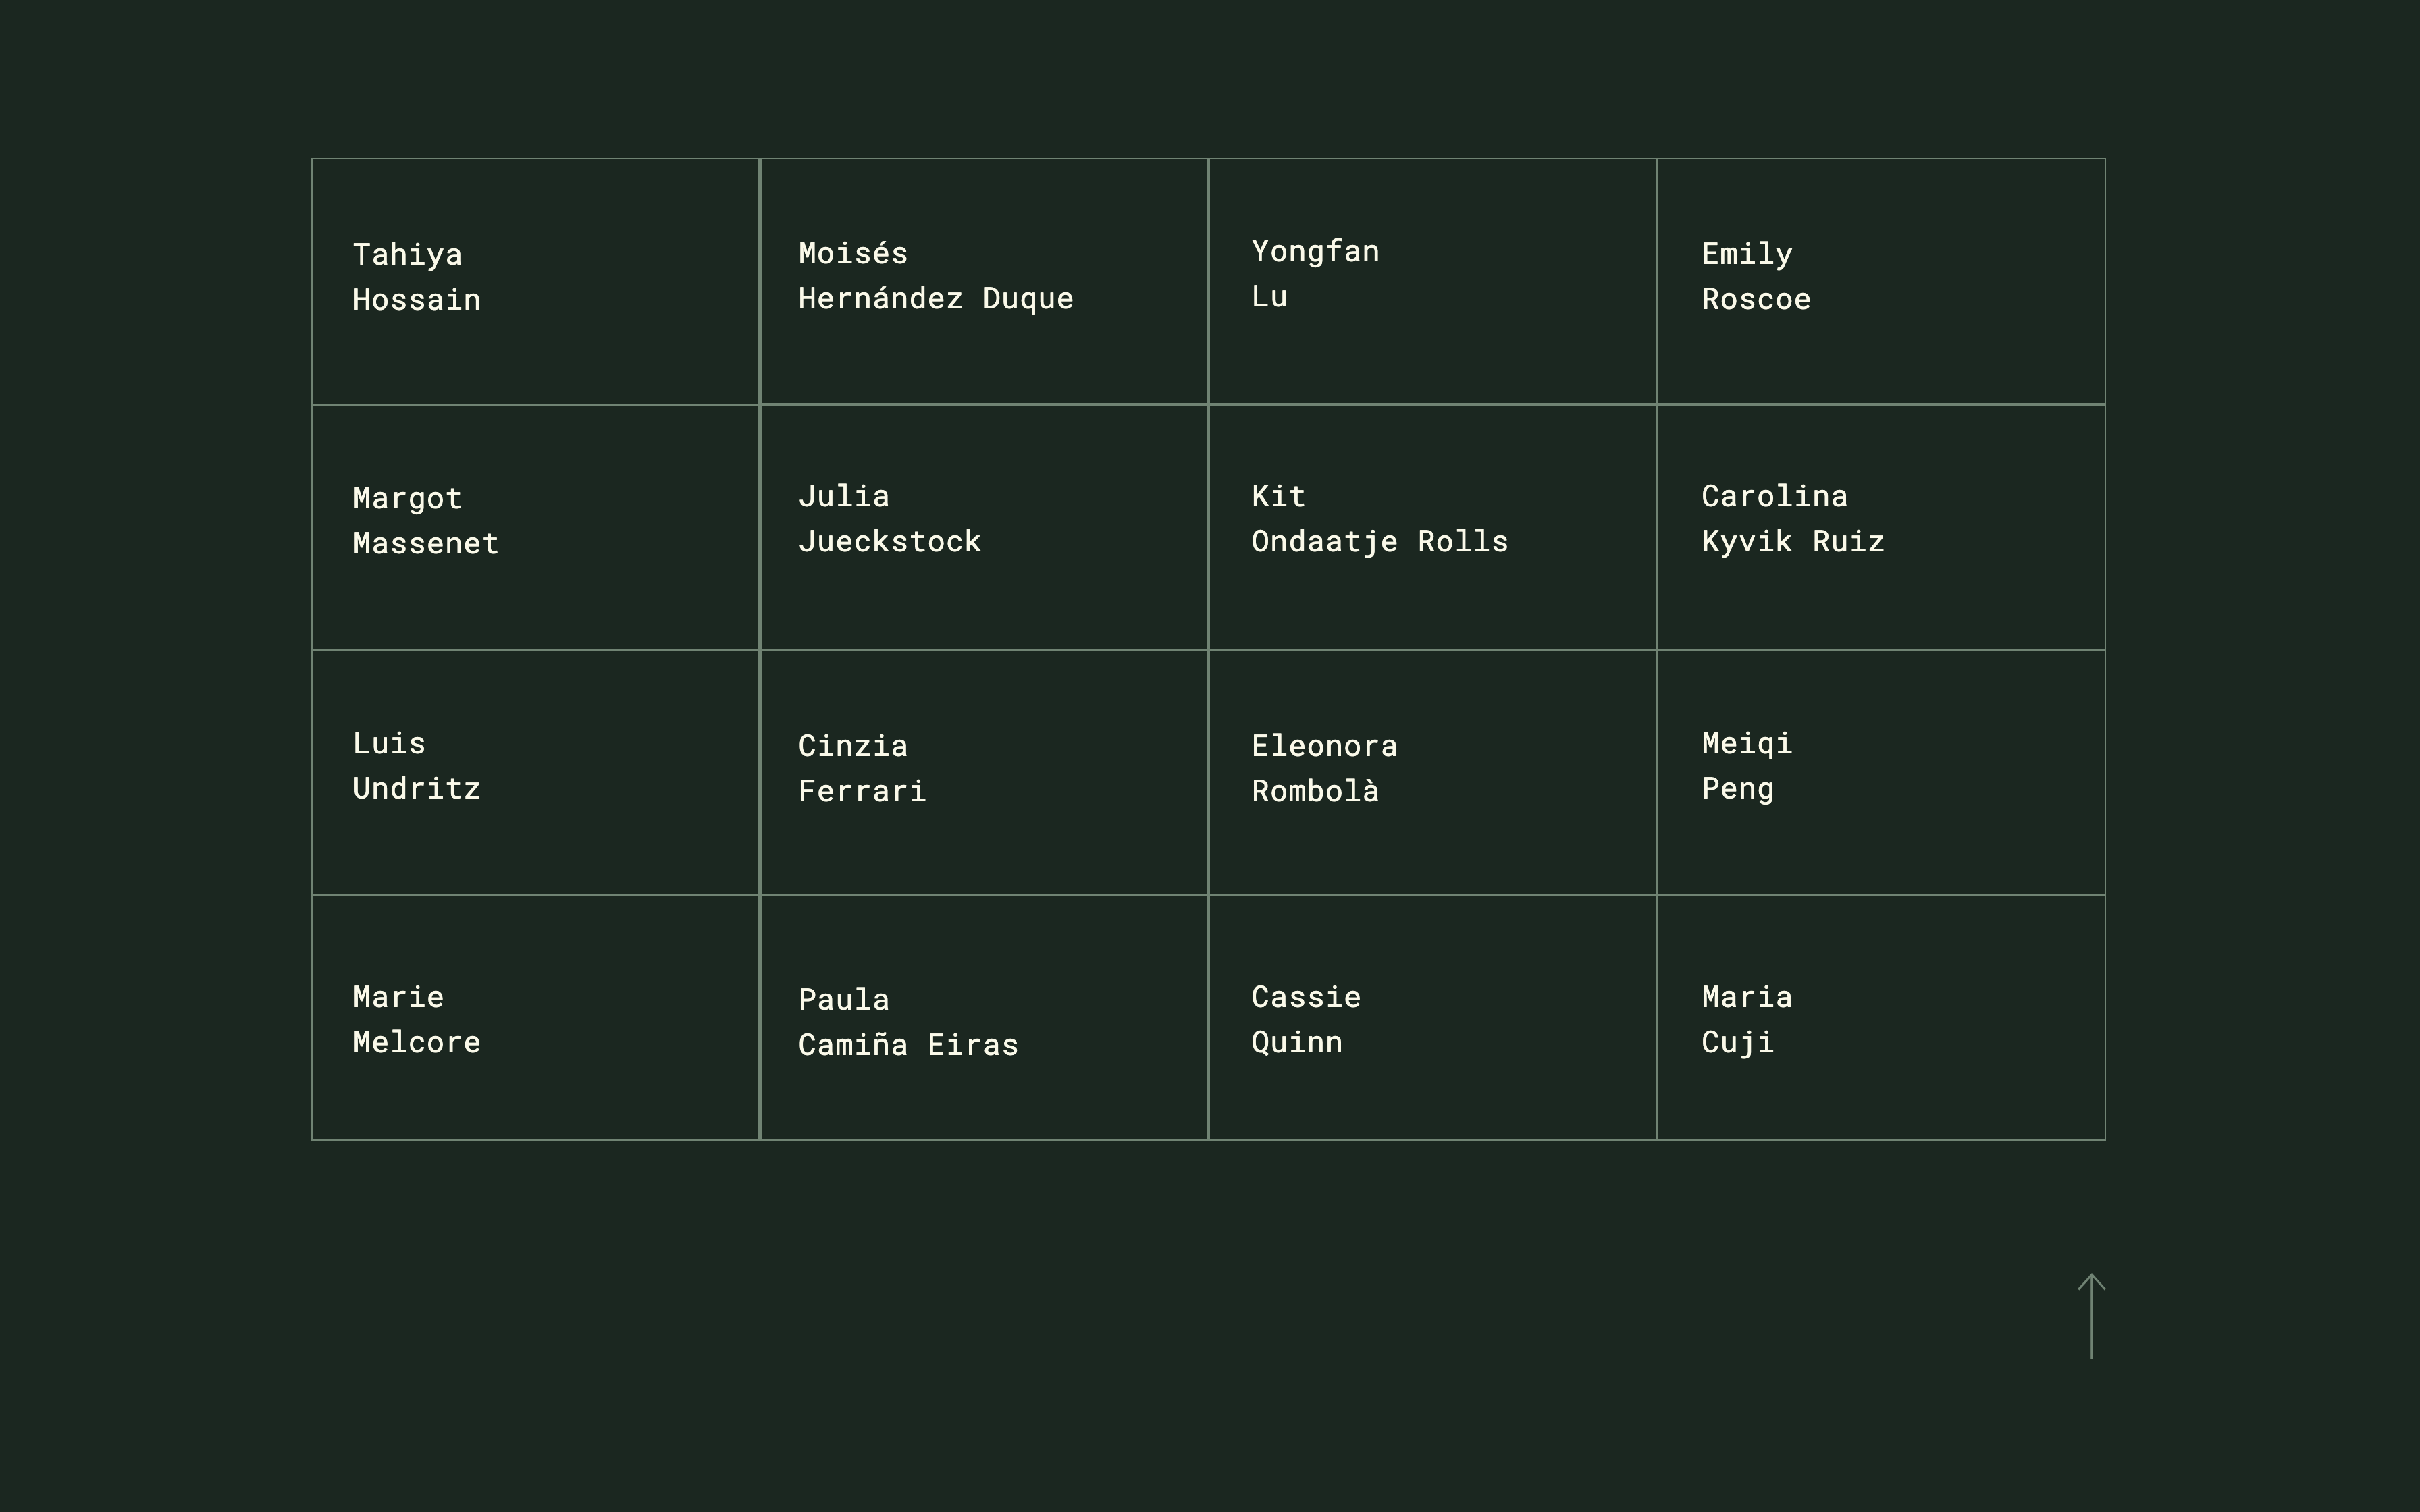The height and width of the screenshot is (1512, 2420).
Task: Select Moisés Hernández Duque
Action: pos(935,276)
